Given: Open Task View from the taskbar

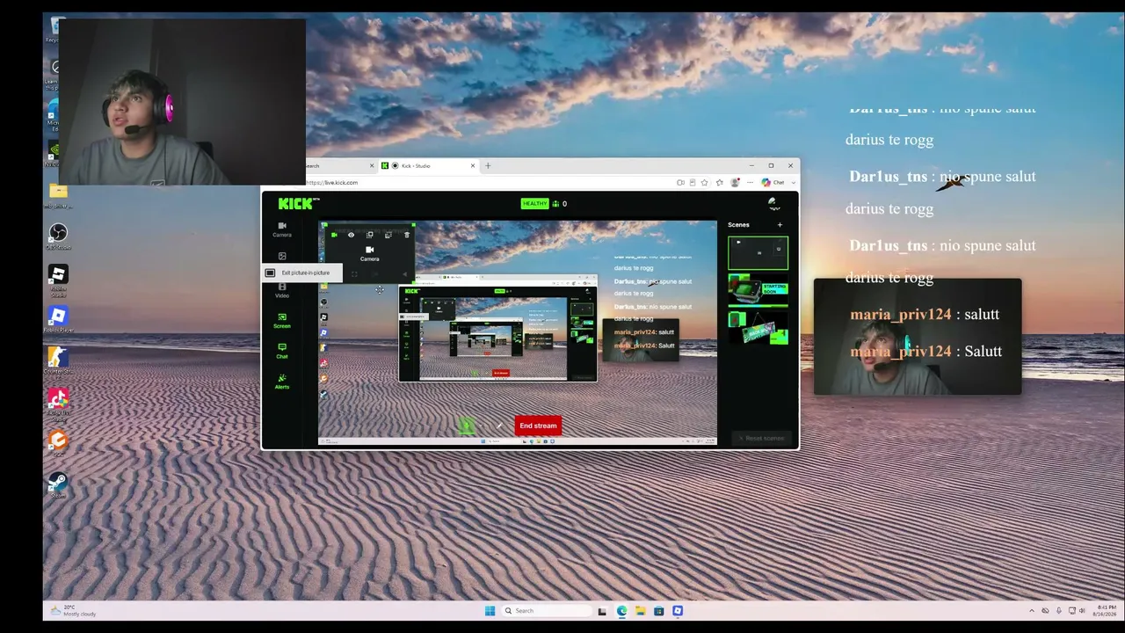Looking at the screenshot, I should tap(602, 611).
